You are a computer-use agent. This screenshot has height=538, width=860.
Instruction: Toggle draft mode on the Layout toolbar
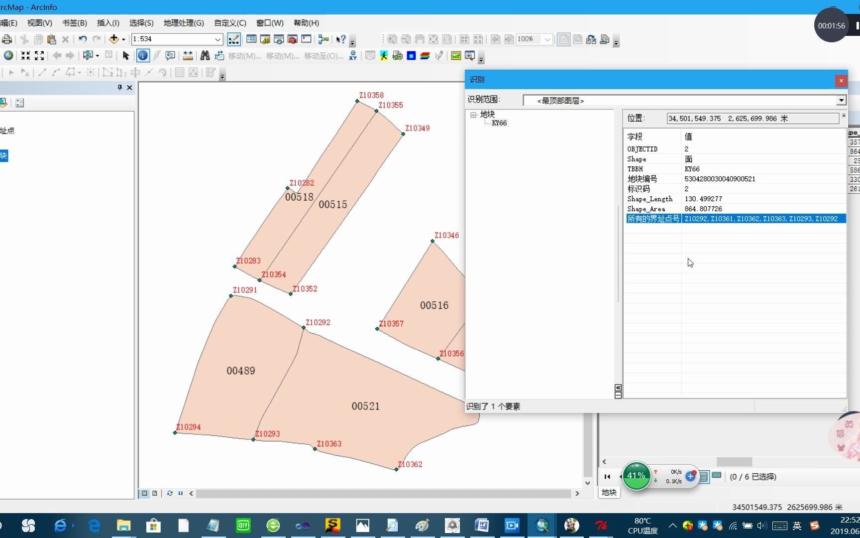(x=564, y=39)
